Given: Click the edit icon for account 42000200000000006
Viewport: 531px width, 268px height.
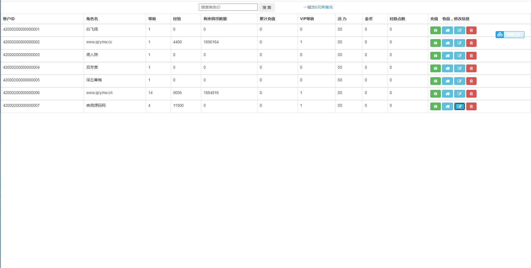Looking at the screenshot, I should (x=459, y=94).
